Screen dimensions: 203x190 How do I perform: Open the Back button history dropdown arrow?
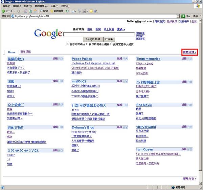coord(15,11)
